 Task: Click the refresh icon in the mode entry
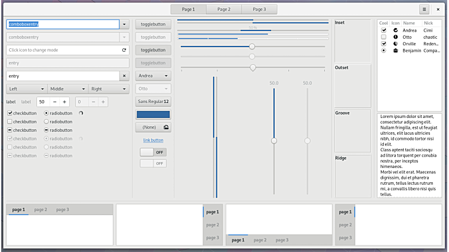click(124, 50)
